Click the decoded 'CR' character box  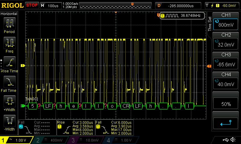[x=126, y=106]
